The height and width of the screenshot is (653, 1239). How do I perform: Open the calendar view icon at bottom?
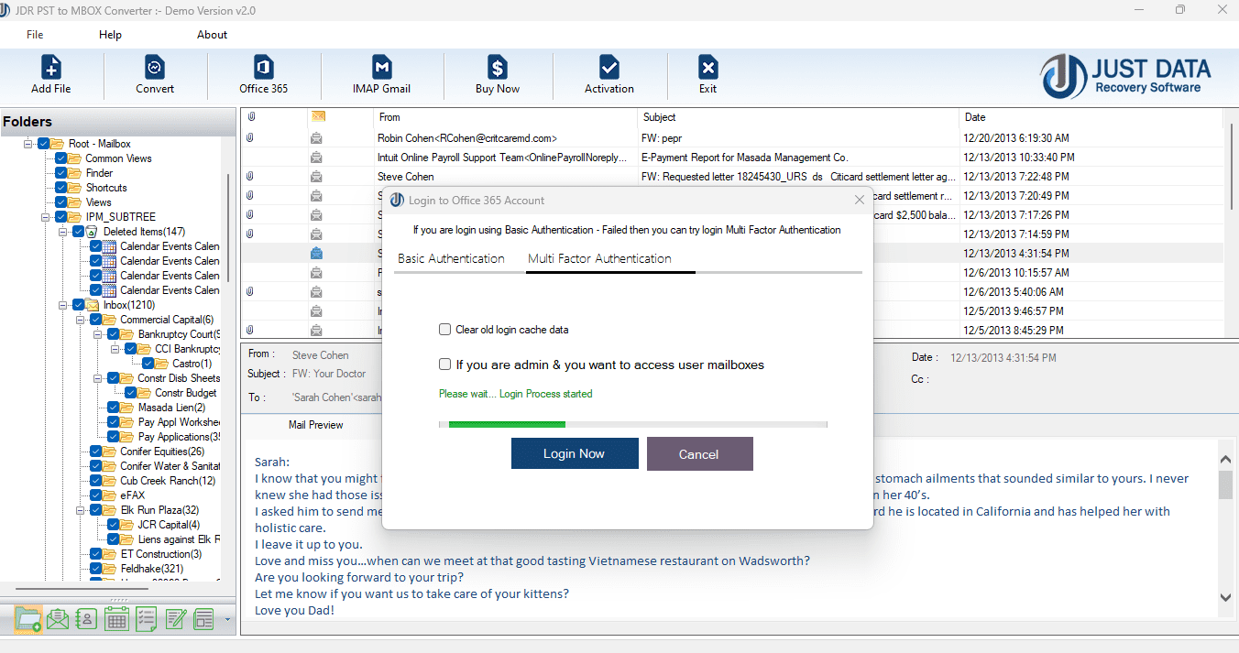pyautogui.click(x=116, y=619)
